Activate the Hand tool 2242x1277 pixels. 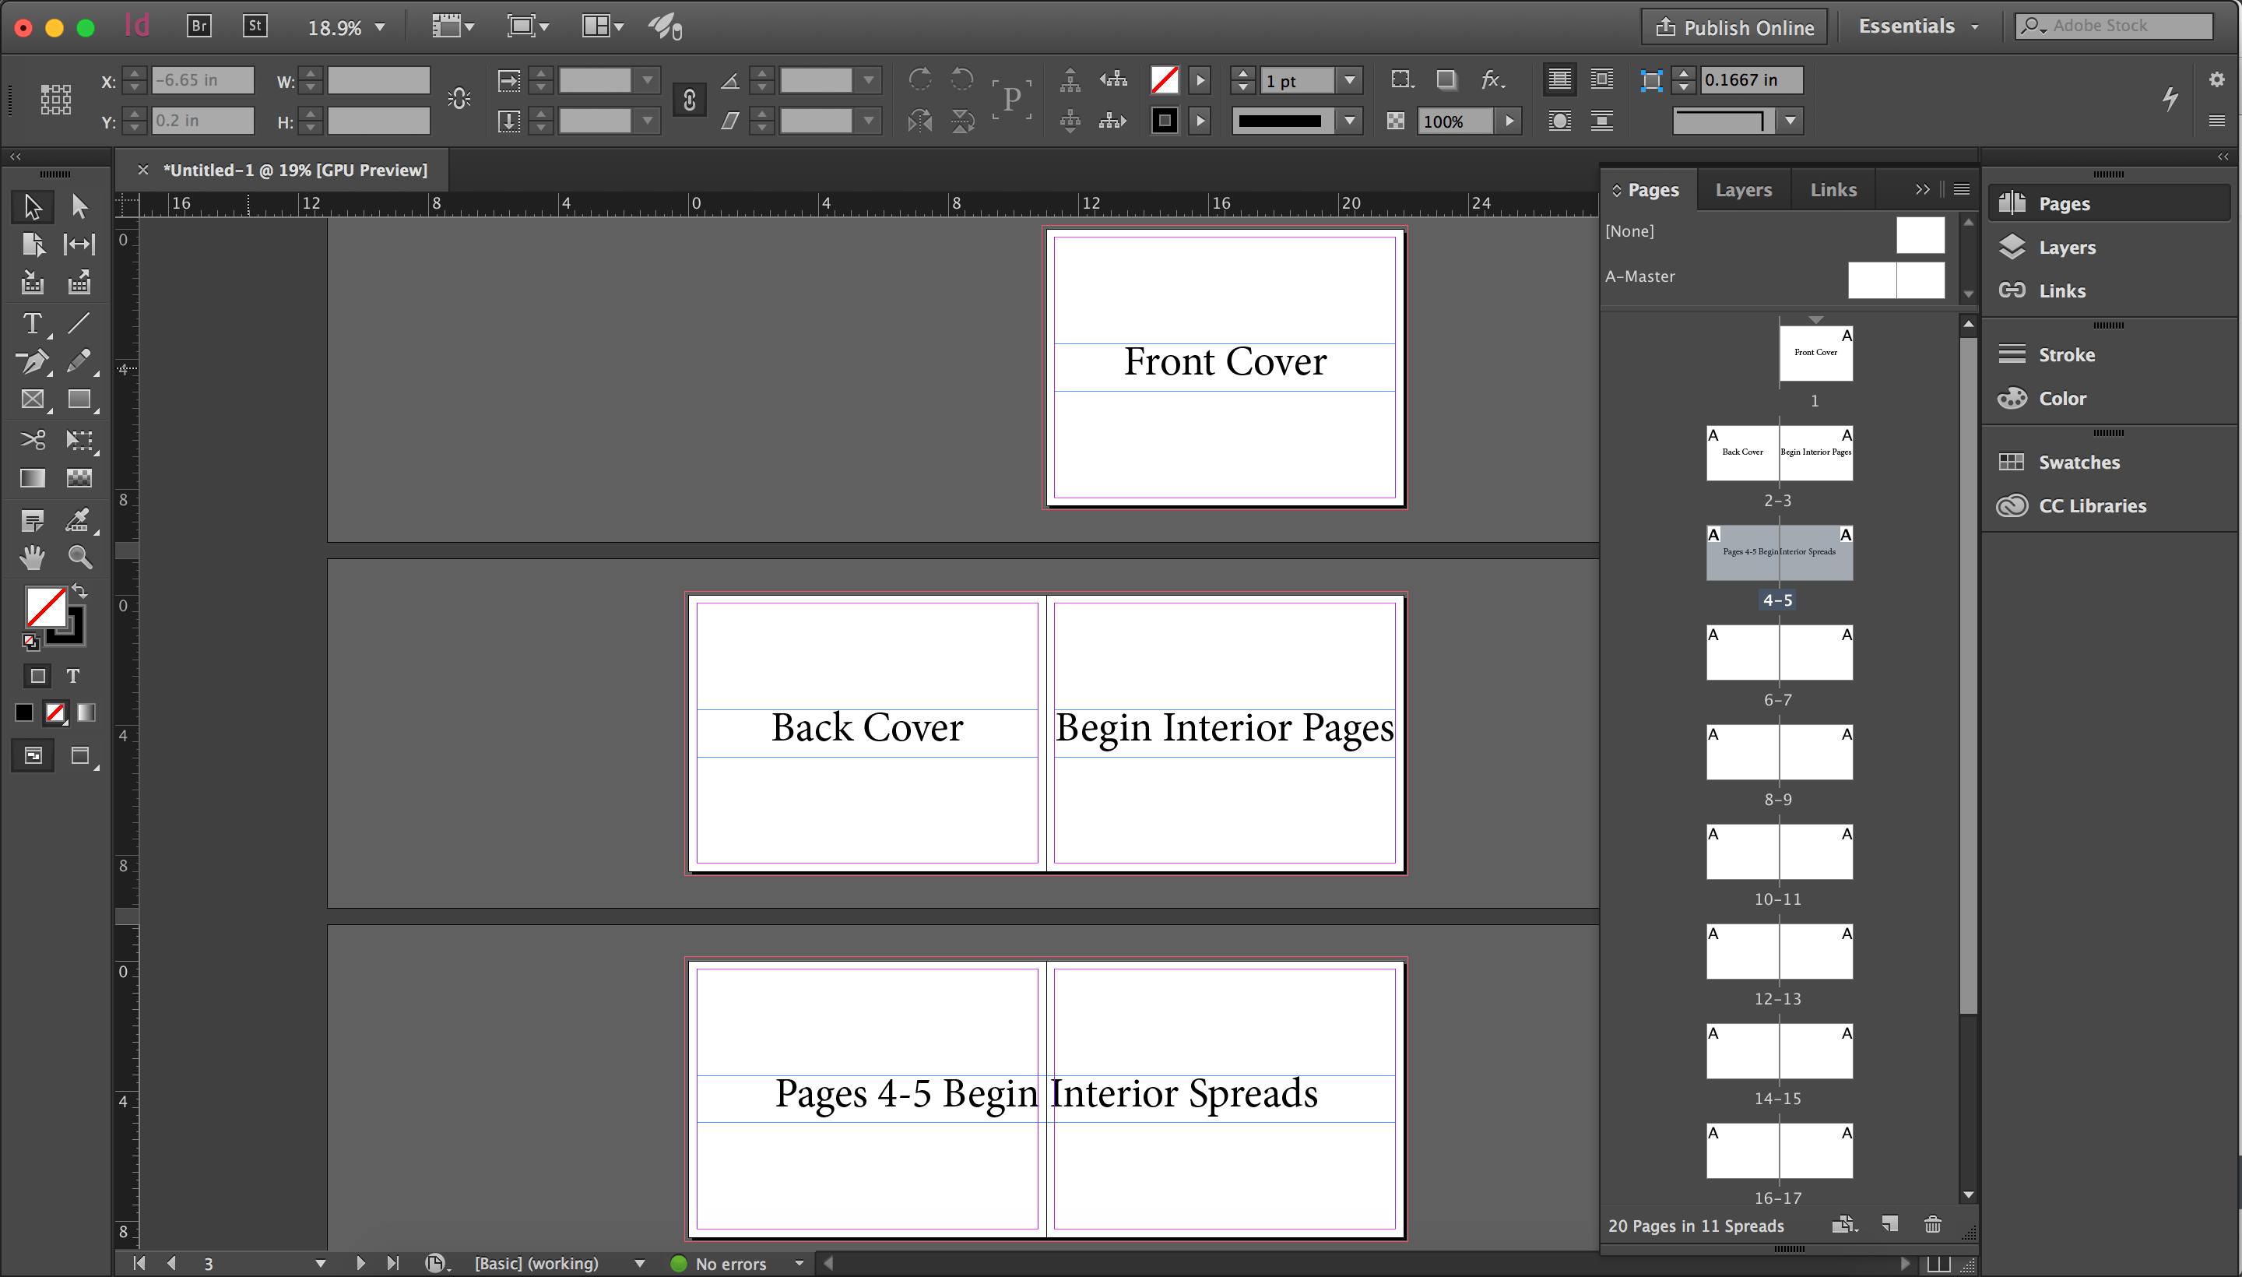tap(33, 557)
